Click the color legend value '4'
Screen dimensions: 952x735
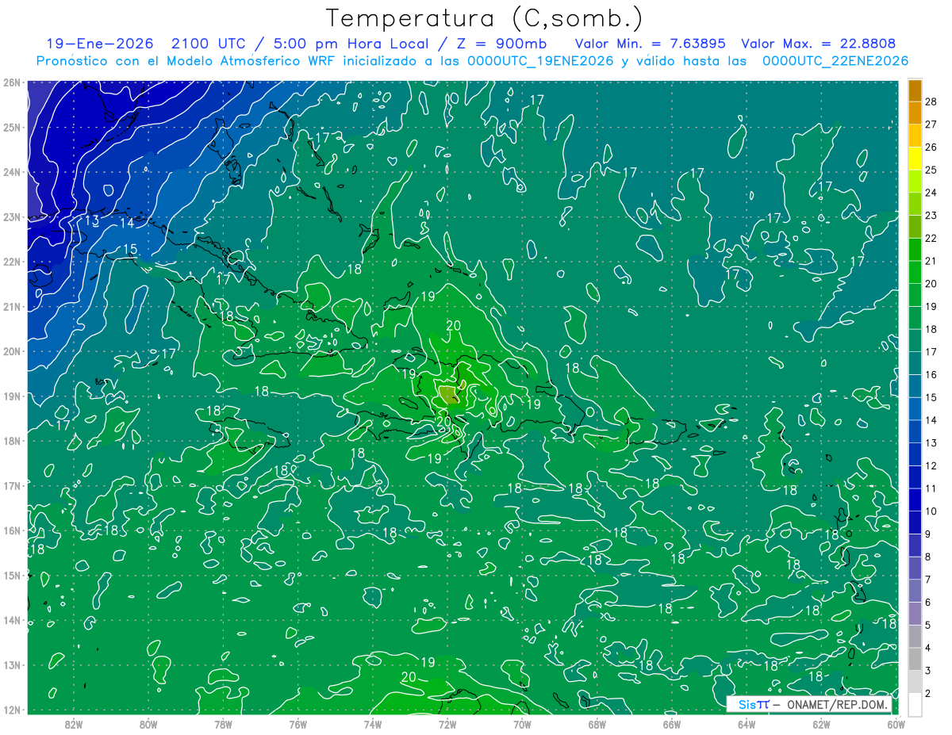[928, 648]
